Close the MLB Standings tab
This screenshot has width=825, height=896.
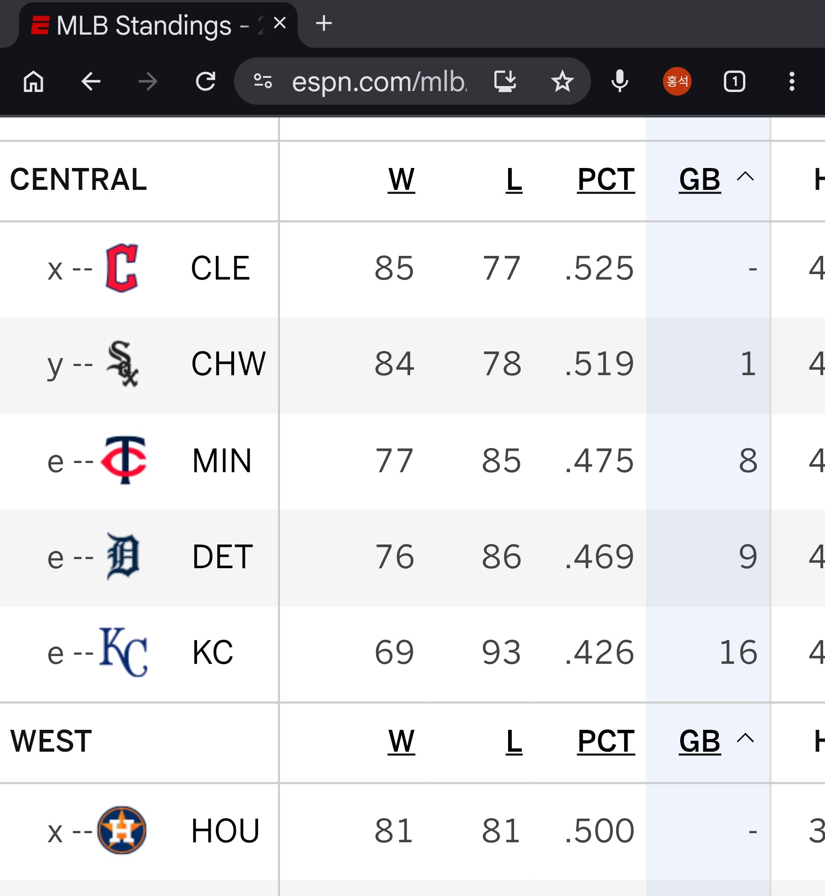point(280,23)
